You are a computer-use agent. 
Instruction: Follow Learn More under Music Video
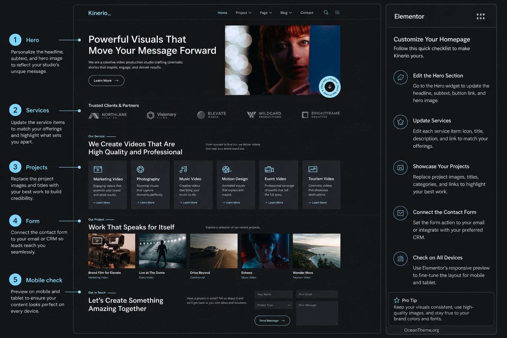pos(188,203)
